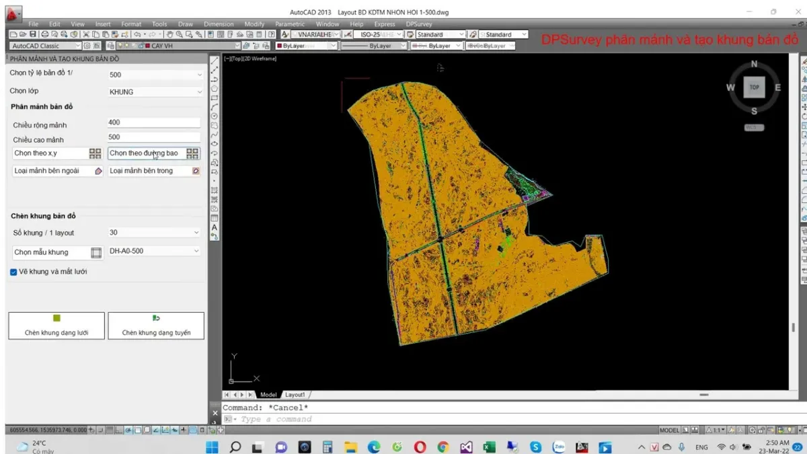807x454 pixels.
Task: Click the Chiều rộng mảnh input field
Action: (x=154, y=122)
